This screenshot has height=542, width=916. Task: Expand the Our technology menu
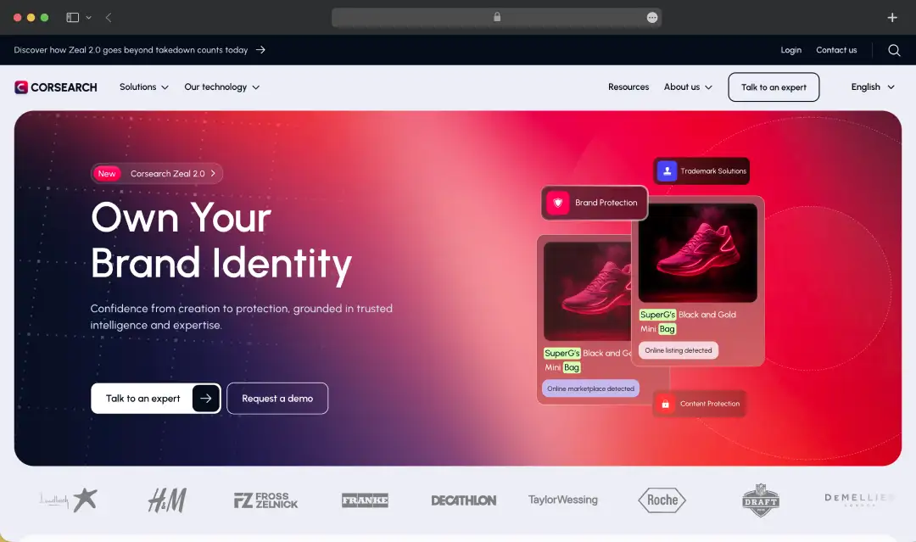pyautogui.click(x=222, y=87)
